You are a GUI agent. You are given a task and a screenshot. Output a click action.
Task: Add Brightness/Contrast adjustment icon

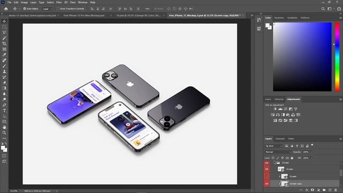coord(275,109)
